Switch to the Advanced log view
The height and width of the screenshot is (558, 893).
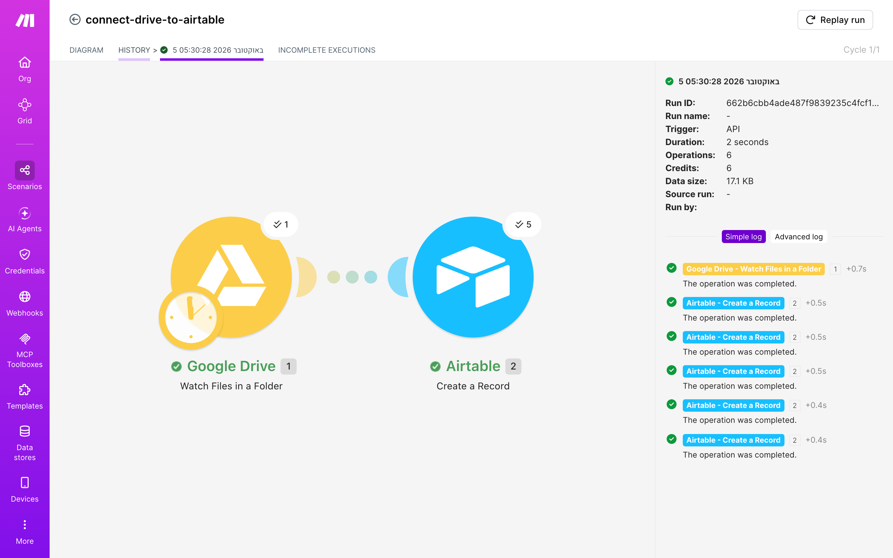(x=798, y=237)
